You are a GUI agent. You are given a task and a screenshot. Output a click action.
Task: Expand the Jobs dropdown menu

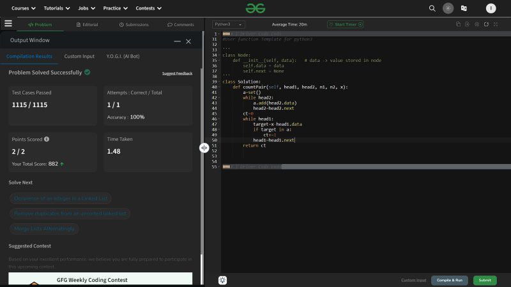tap(87, 8)
